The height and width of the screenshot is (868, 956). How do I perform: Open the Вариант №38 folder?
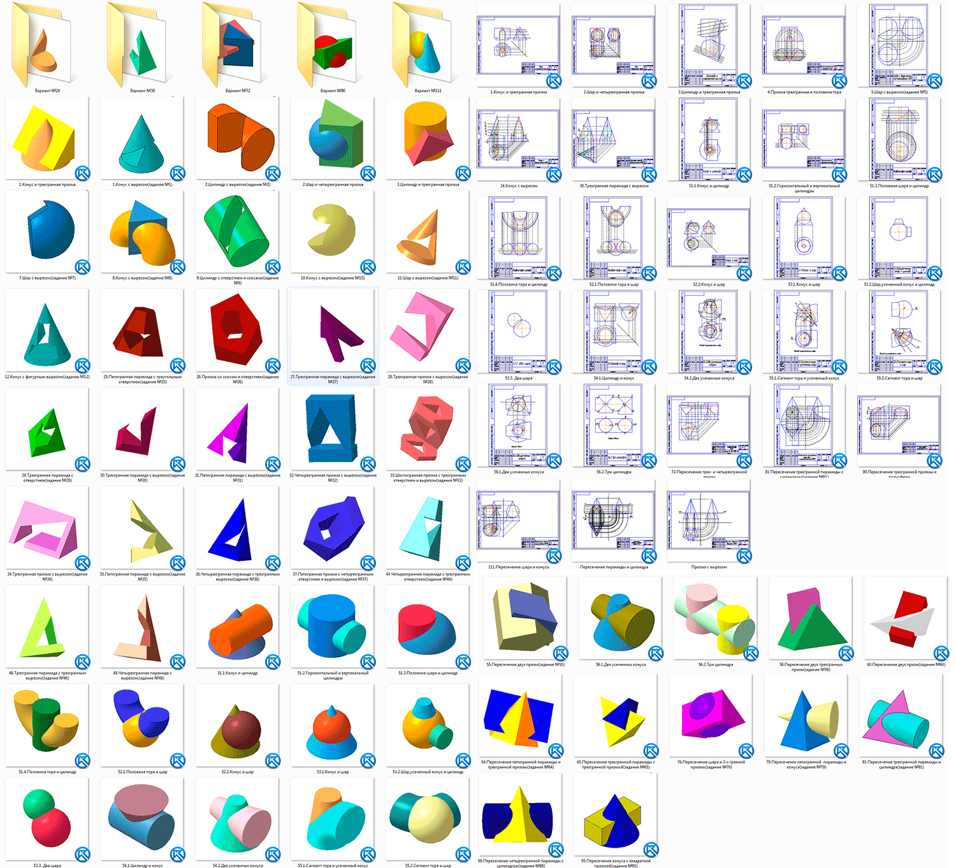tap(142, 46)
